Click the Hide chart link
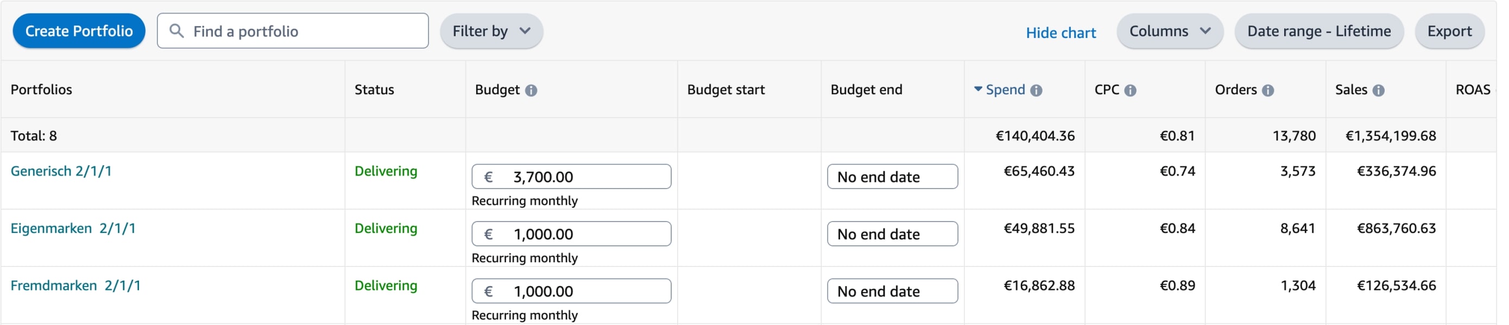This screenshot has width=1509, height=325. pyautogui.click(x=1060, y=32)
